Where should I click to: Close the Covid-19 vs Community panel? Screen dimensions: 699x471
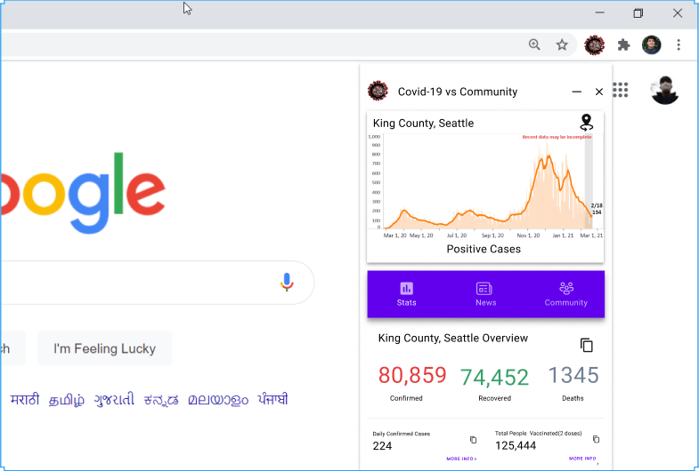pos(599,92)
